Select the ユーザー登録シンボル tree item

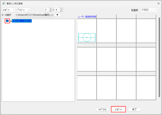tap(22, 21)
